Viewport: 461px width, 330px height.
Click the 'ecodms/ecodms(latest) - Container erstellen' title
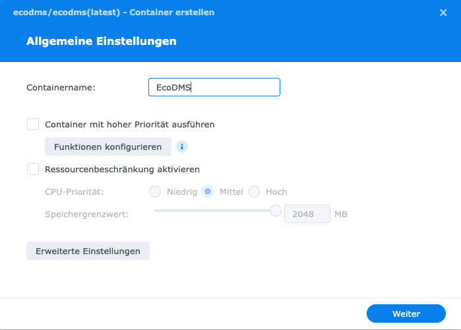coord(114,13)
